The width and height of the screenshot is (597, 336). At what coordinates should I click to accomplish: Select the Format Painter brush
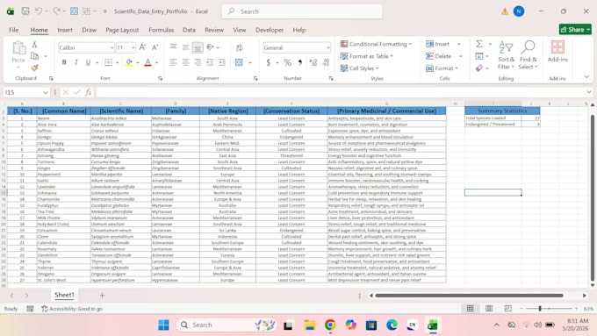pyautogui.click(x=34, y=68)
